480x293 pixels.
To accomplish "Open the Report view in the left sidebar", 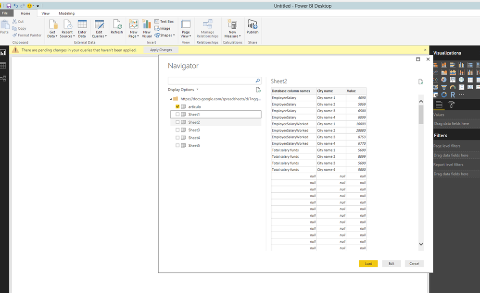I will click(x=3, y=53).
